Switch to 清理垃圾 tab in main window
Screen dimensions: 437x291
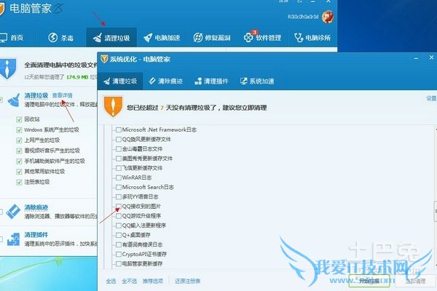coord(111,38)
